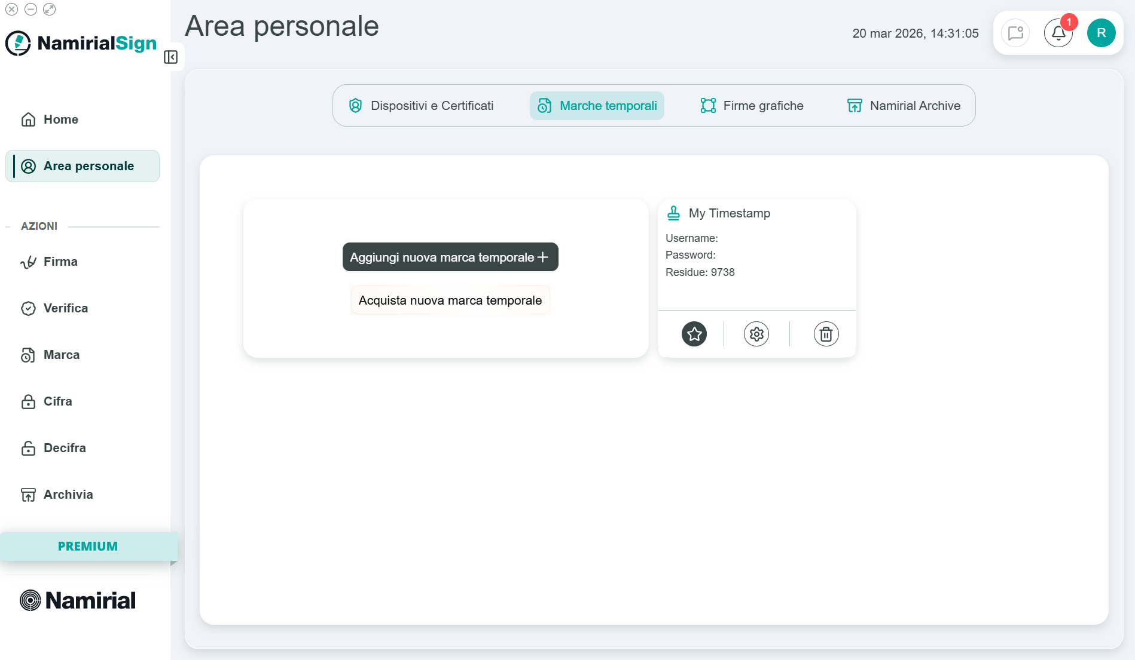Click the window fullscreen button at the window's top-left
Screen dimensions: 1135x660
pos(50,9)
